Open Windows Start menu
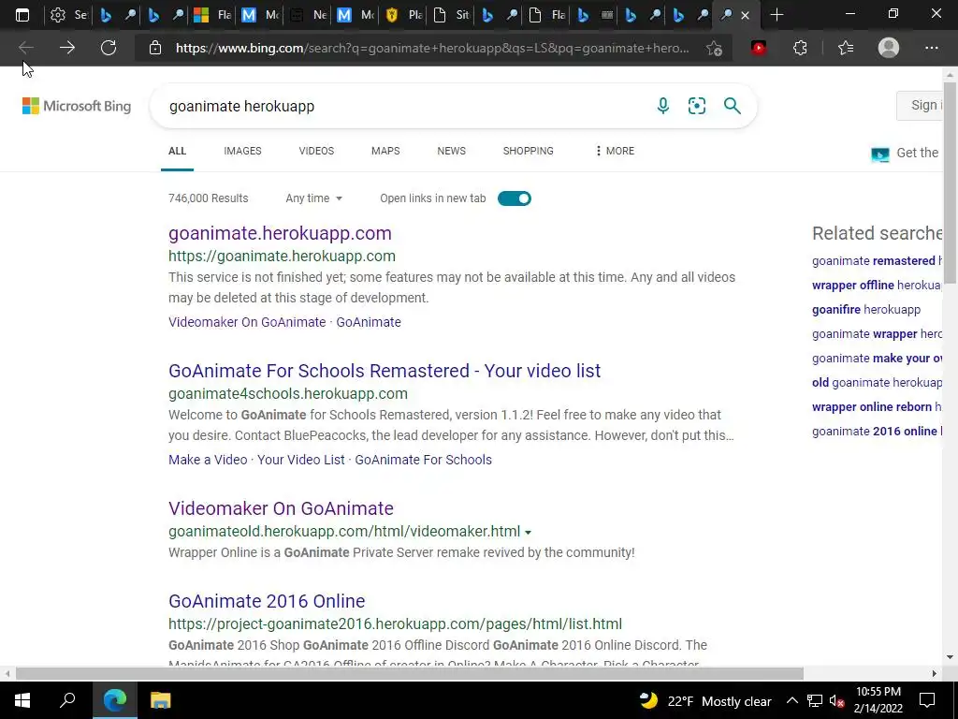The height and width of the screenshot is (719, 958). pyautogui.click(x=22, y=700)
